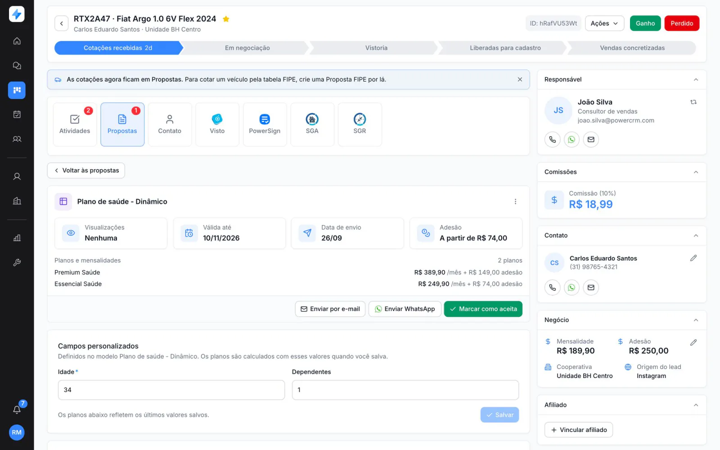The width and height of the screenshot is (720, 450).
Task: Focus the Dependentes input field
Action: tap(405, 390)
